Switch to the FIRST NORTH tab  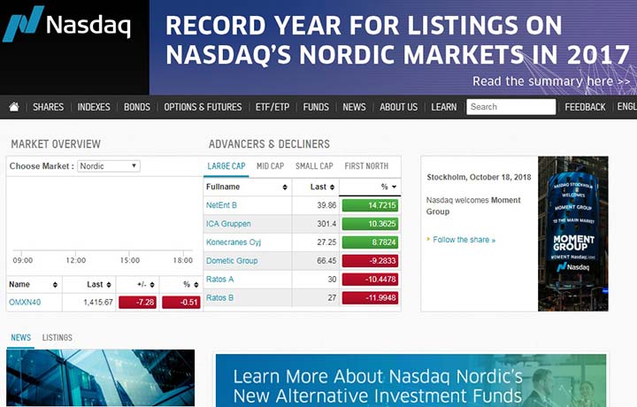tap(366, 166)
